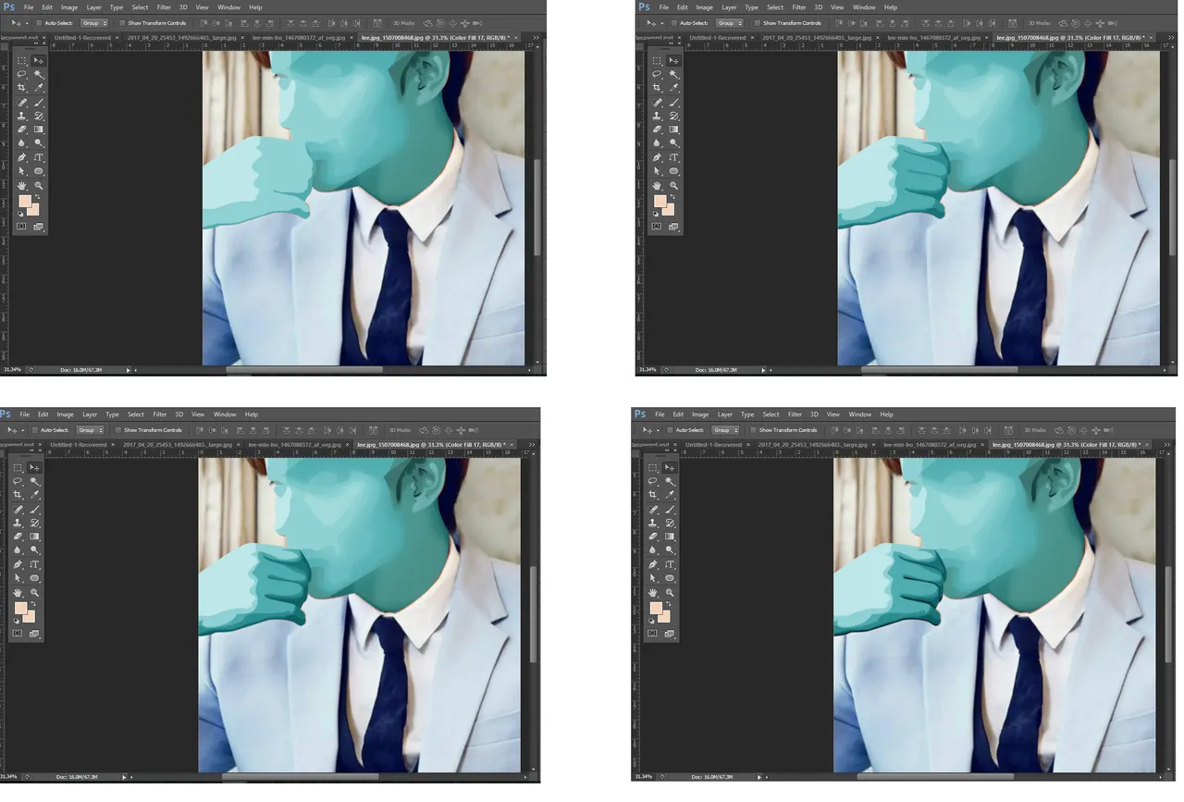Image resolution: width=1184 pixels, height=802 pixels.
Task: Tick Show Transform Controls in top-left window
Action: [122, 23]
